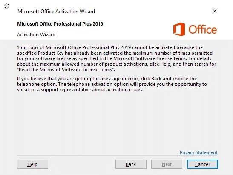Click the paragraph starting 'If you believe'
The width and height of the screenshot is (233, 175).
(112, 84)
